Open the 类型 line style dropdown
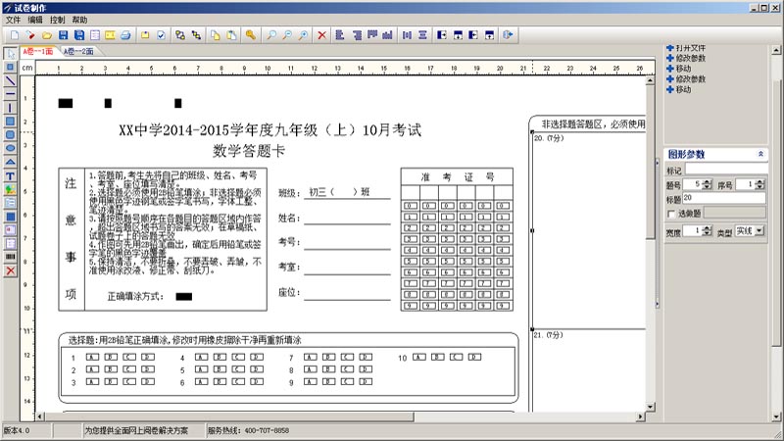The image size is (784, 441). click(x=758, y=230)
